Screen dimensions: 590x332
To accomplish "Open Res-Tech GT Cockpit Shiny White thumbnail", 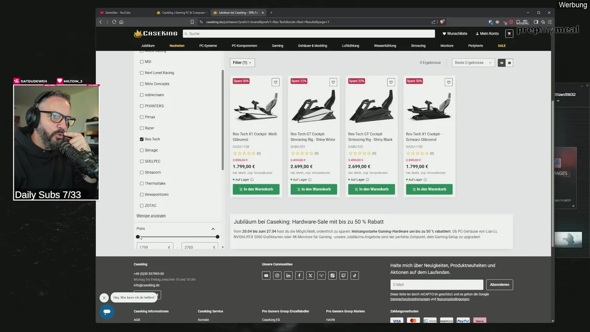I will [314, 107].
